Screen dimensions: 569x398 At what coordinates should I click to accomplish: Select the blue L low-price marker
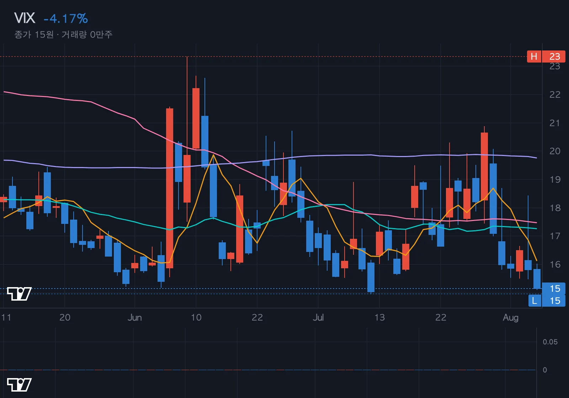[547, 301]
